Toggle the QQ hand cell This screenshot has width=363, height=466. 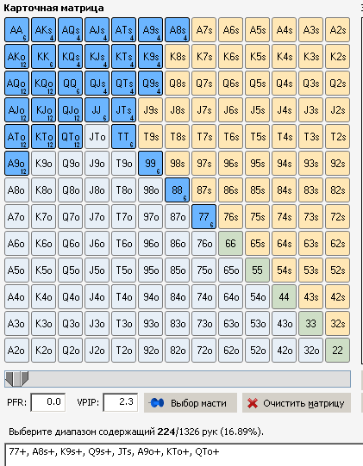click(x=70, y=84)
